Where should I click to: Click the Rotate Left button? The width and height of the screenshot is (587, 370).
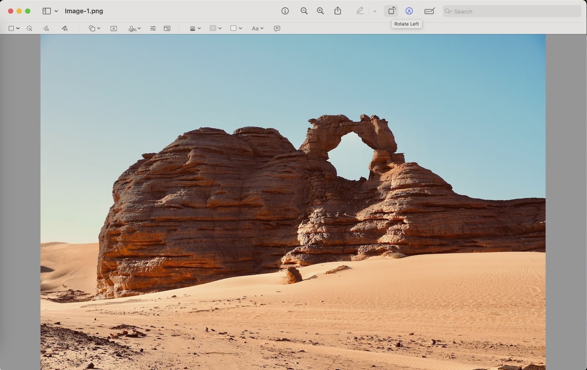point(391,11)
